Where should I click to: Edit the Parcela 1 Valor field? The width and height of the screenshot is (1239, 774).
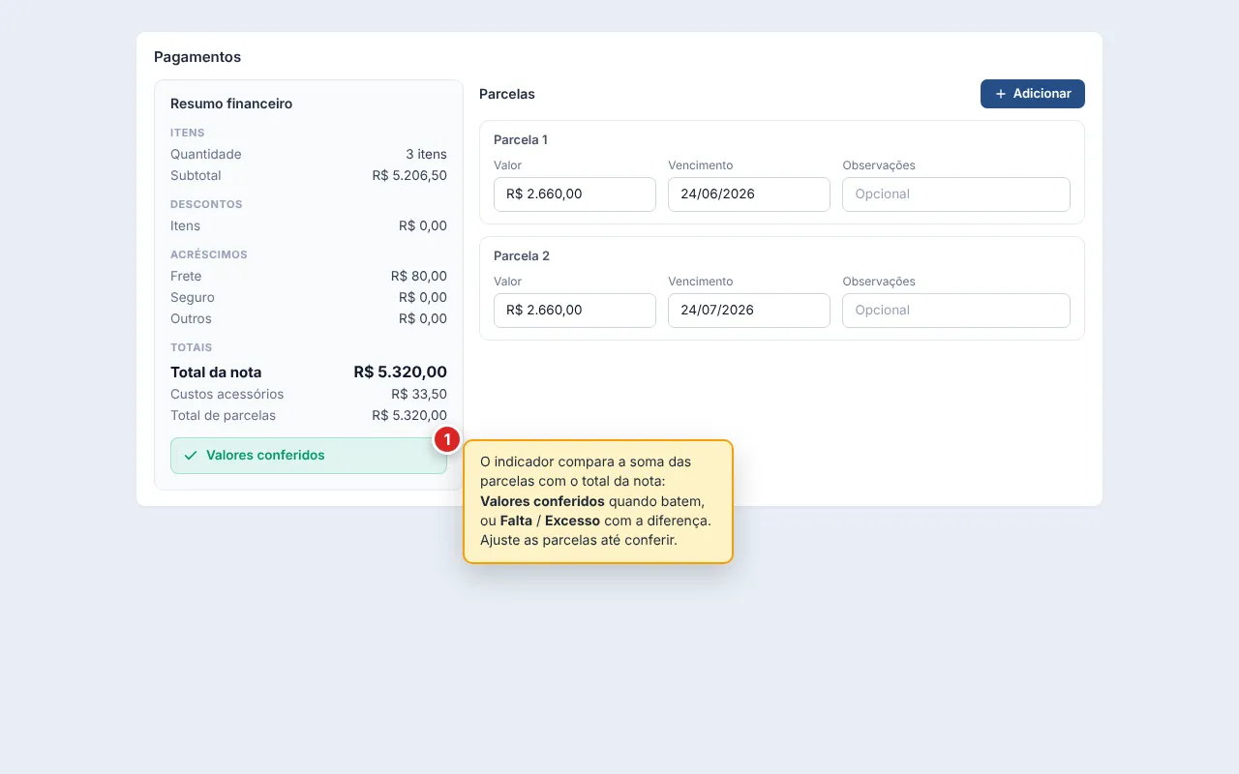pyautogui.click(x=575, y=194)
